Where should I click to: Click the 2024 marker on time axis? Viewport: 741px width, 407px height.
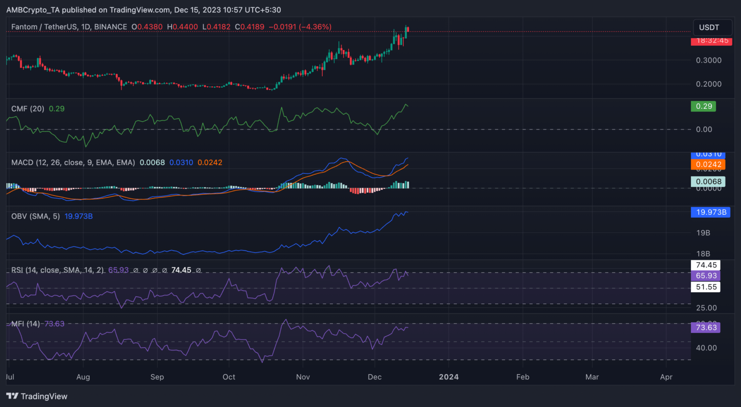(449, 377)
